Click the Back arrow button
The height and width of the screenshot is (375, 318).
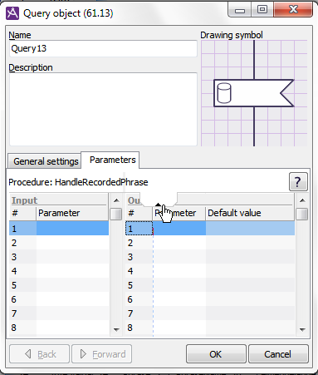click(39, 354)
